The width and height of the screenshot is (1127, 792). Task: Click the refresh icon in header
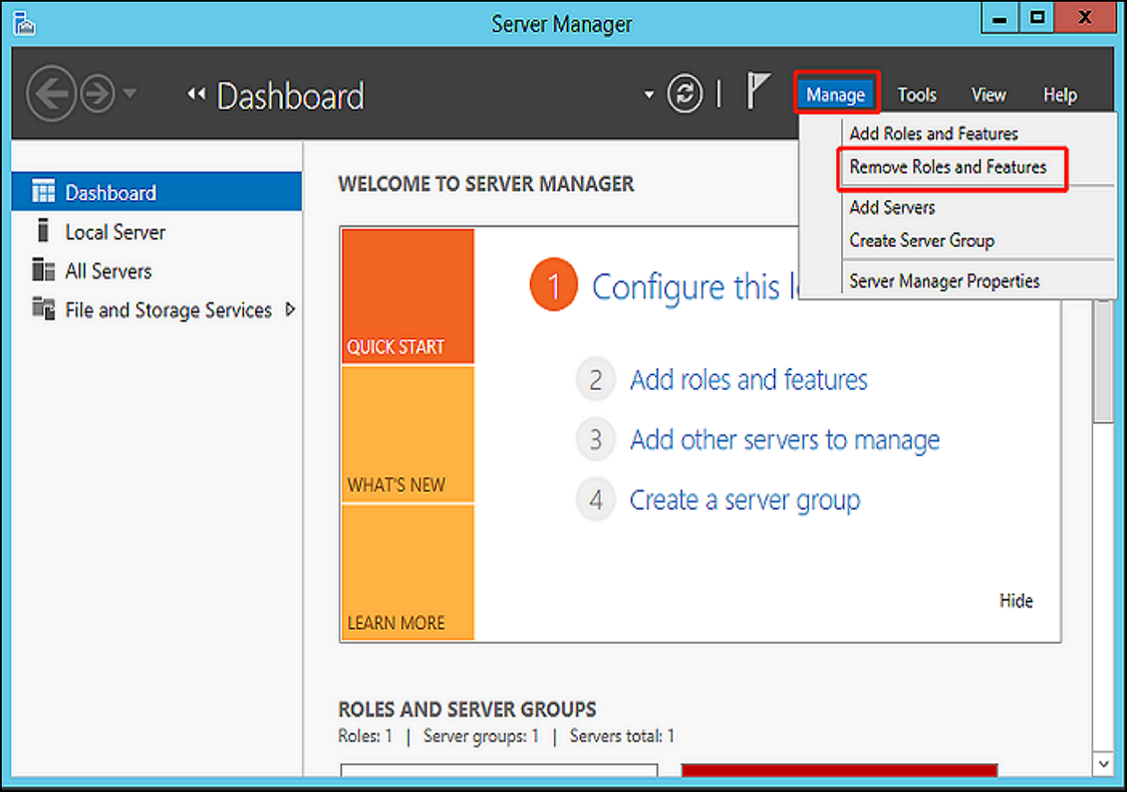click(684, 94)
